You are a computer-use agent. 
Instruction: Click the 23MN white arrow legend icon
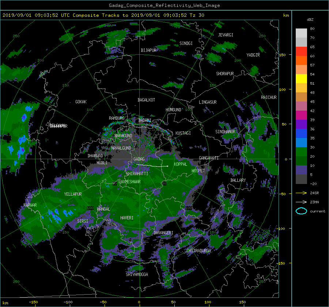[x=301, y=202]
